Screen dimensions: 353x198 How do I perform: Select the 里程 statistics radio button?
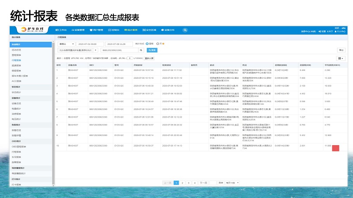pos(146,44)
